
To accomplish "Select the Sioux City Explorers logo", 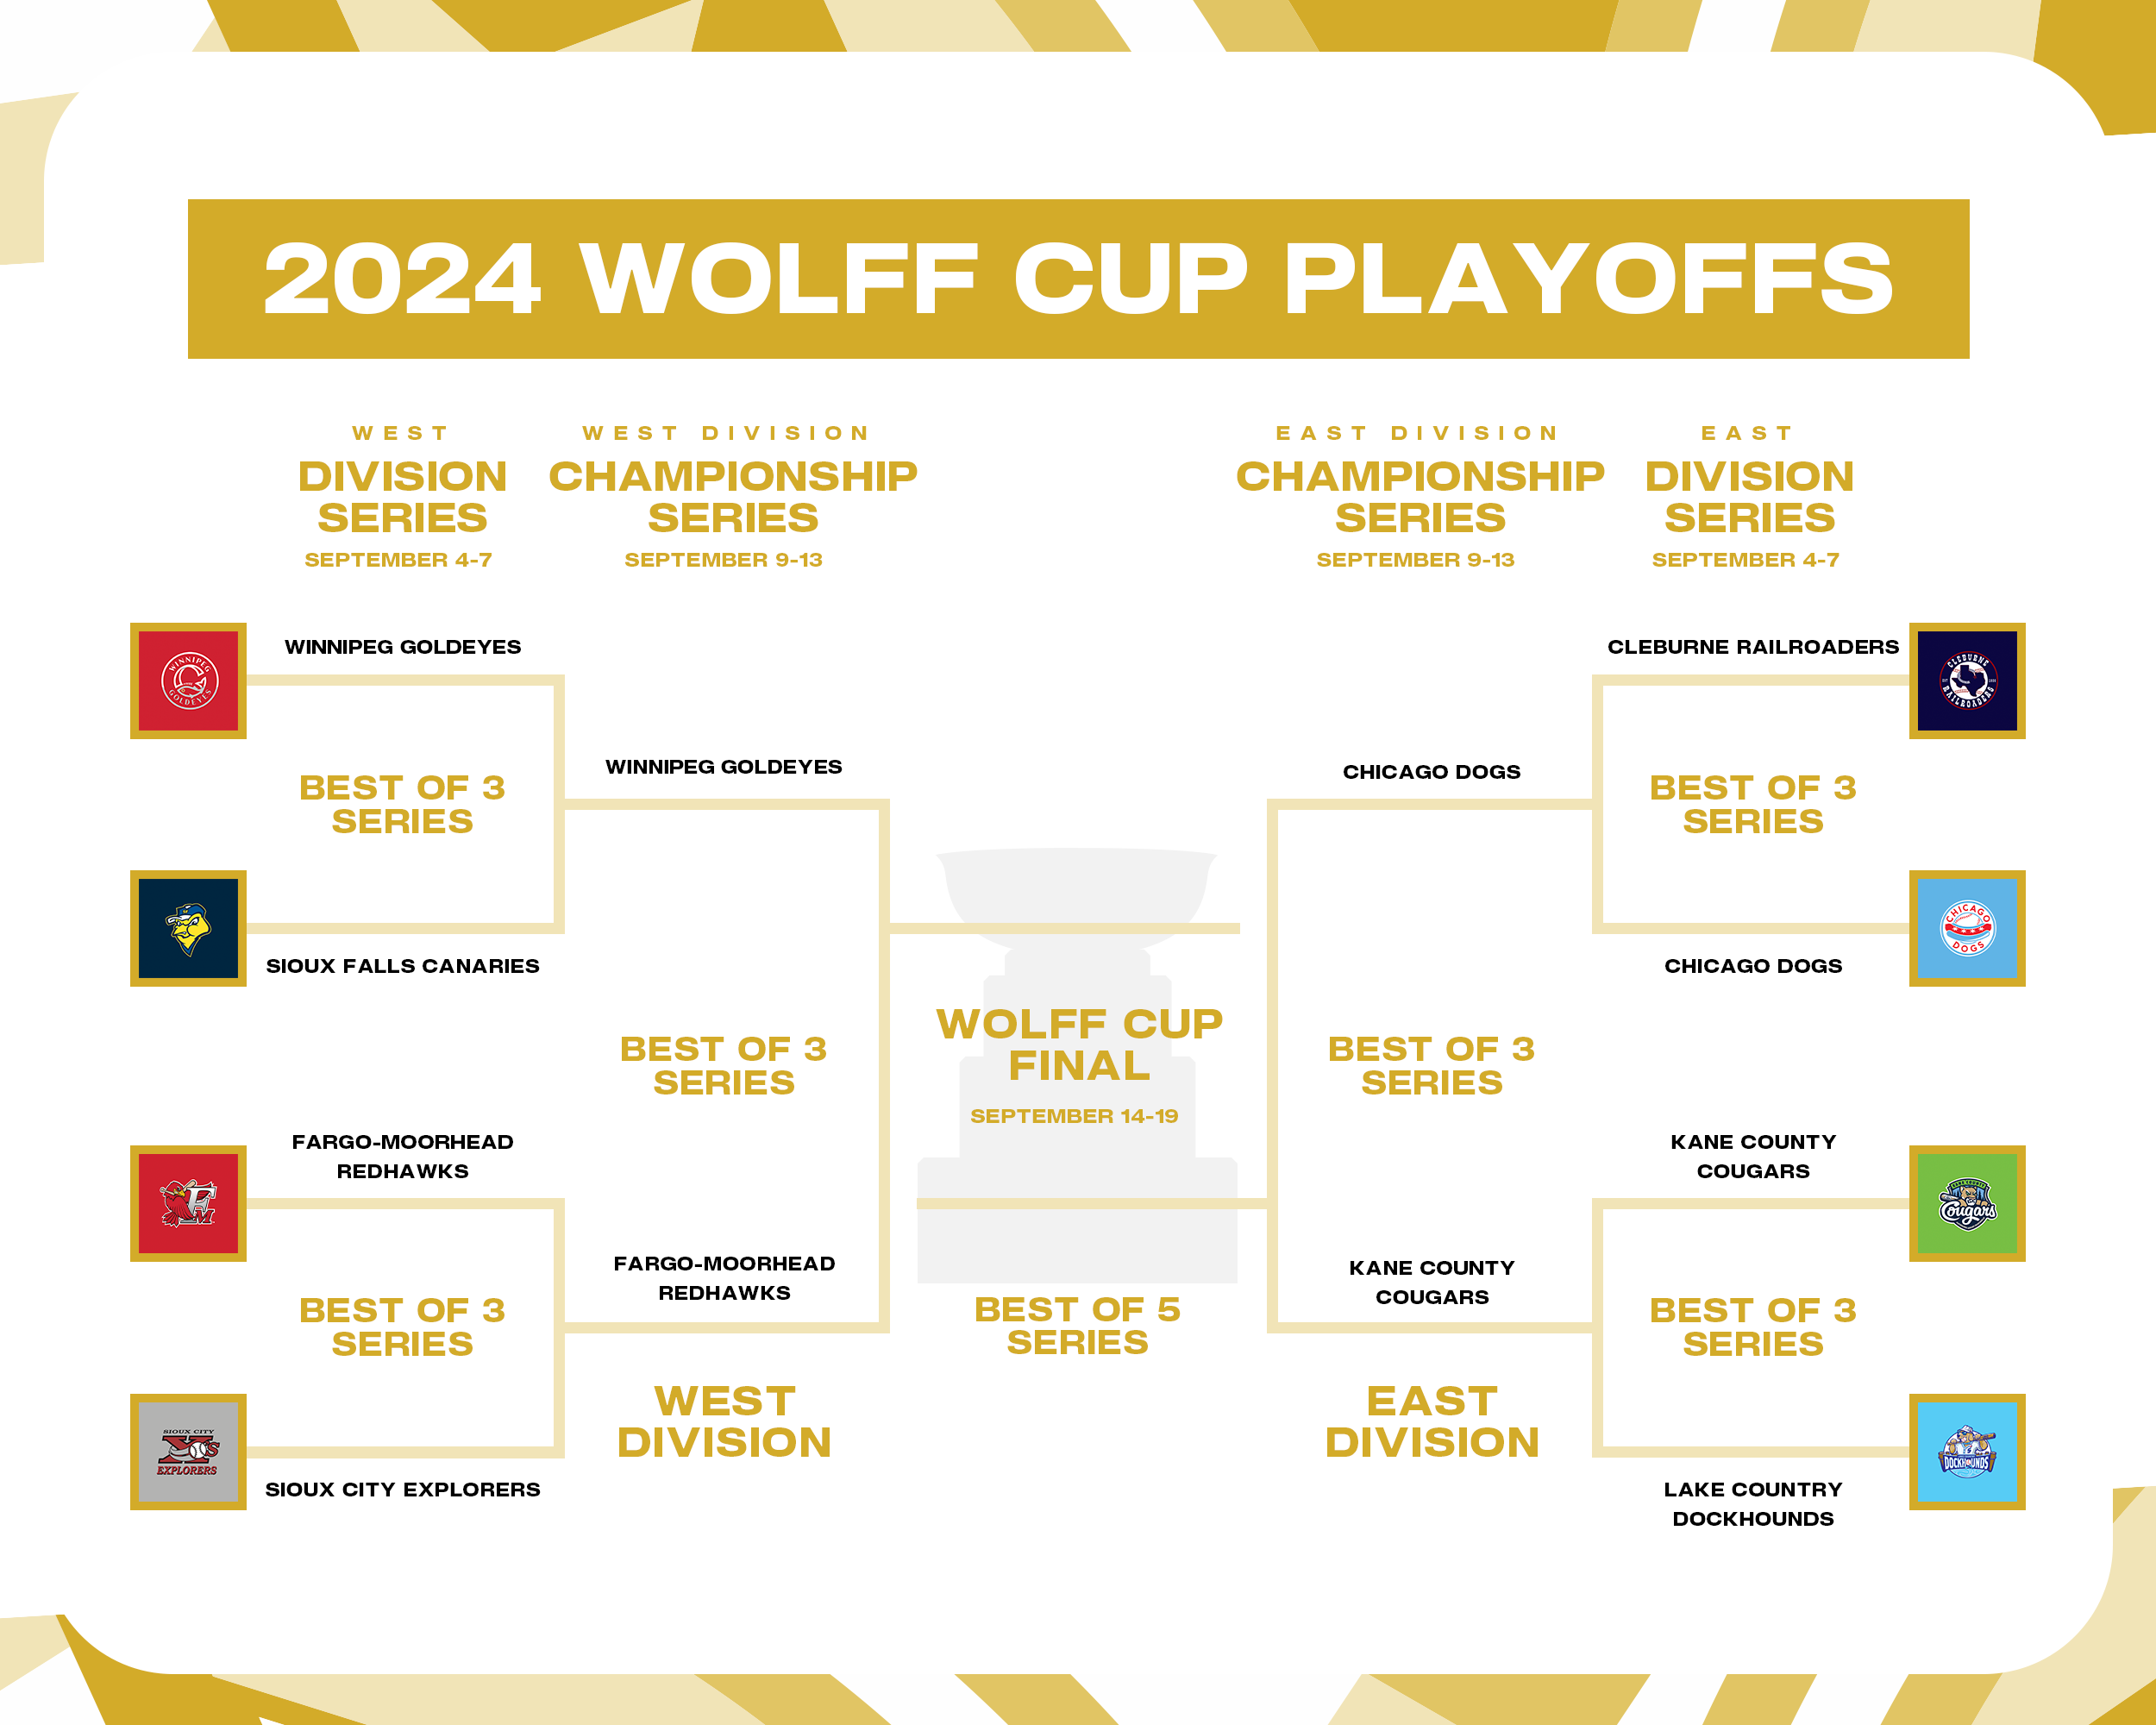I will click(188, 1451).
